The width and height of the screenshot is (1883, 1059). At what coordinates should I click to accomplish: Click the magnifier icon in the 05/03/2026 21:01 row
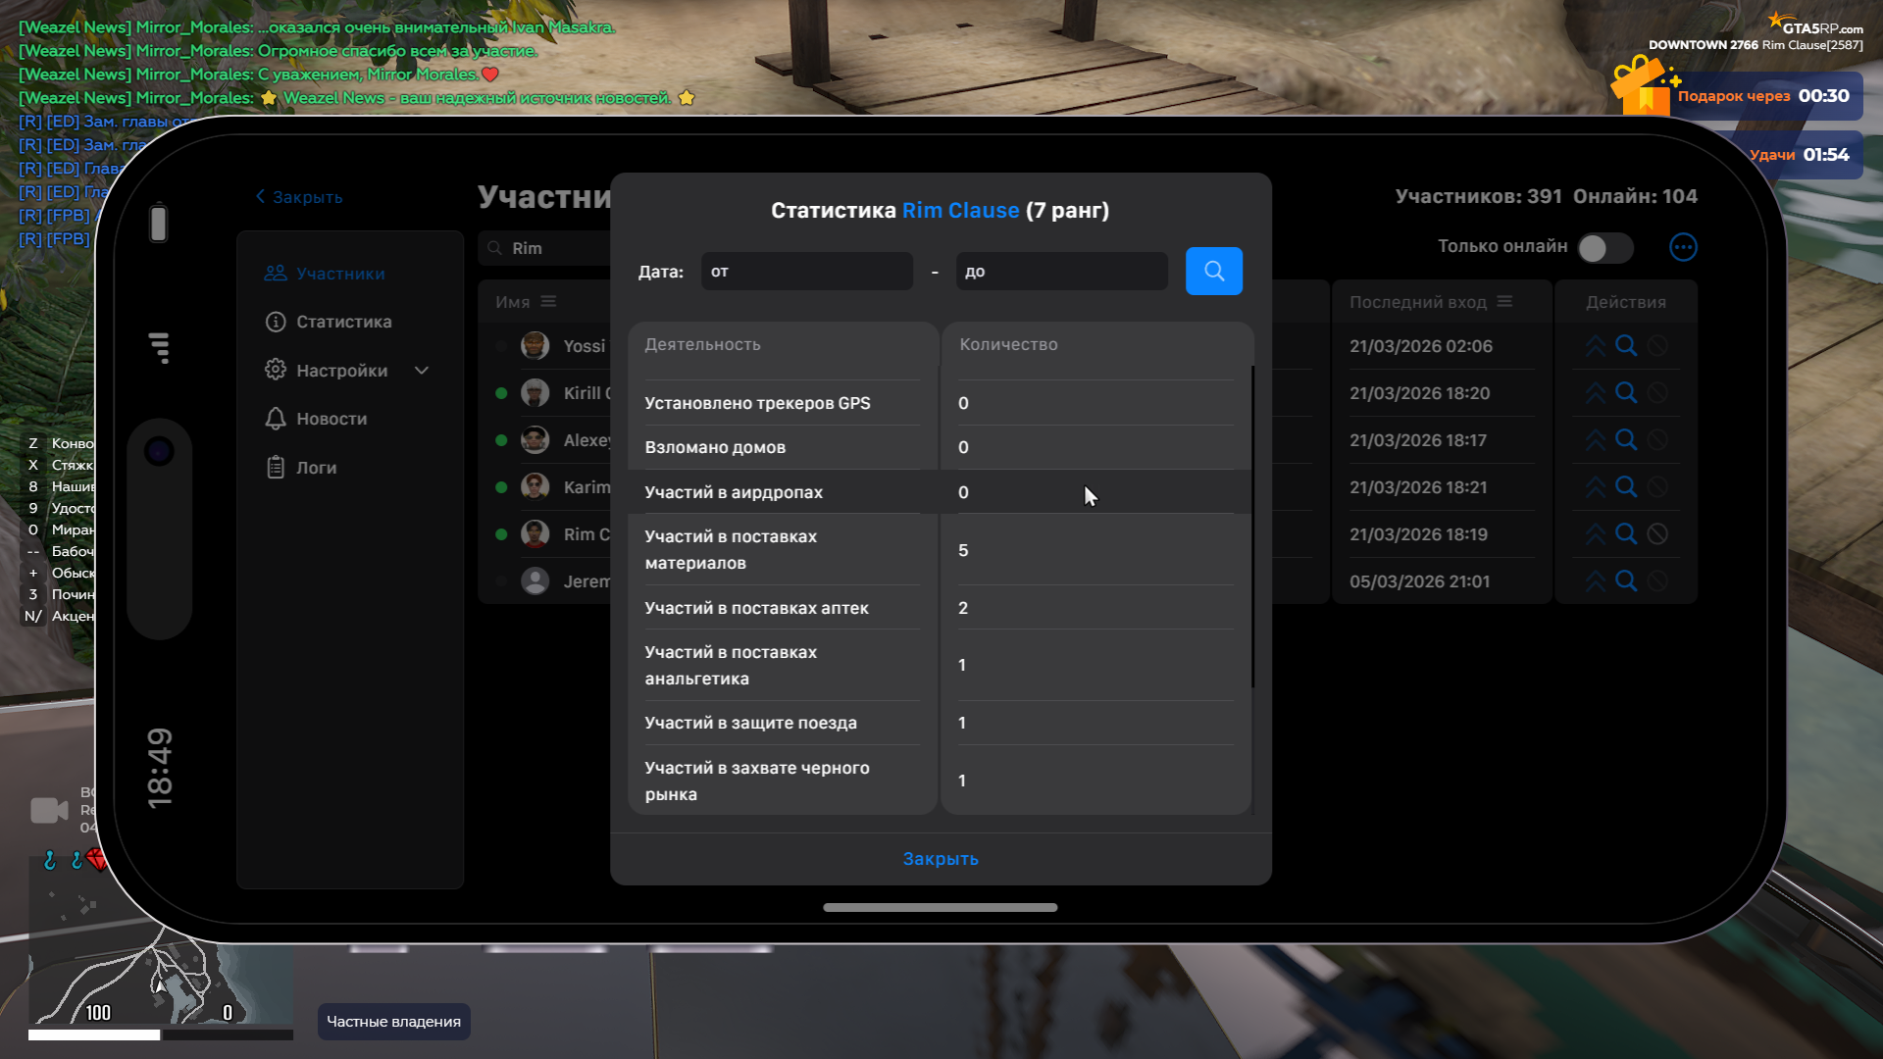(1626, 581)
